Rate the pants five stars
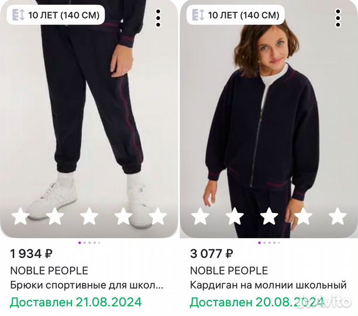Viewport: 358px width, 316px height. (x=157, y=217)
